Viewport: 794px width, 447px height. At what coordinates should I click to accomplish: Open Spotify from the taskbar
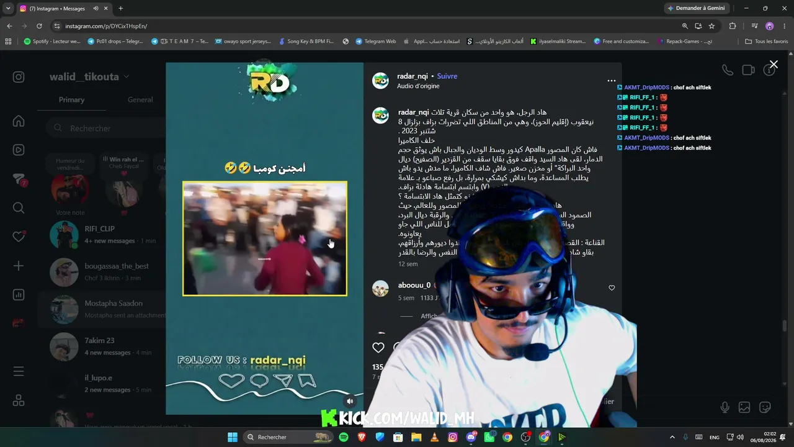pyautogui.click(x=344, y=437)
